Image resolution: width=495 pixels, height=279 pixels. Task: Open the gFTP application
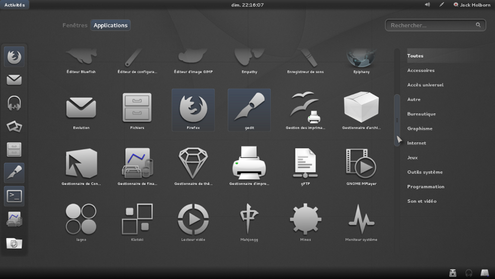pyautogui.click(x=305, y=166)
